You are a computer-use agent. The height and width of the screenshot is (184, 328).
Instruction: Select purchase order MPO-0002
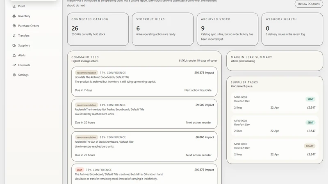pos(275,126)
